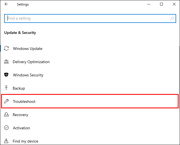Click the search magnifier icon
The width and height of the screenshot is (180, 145).
(x=172, y=18)
